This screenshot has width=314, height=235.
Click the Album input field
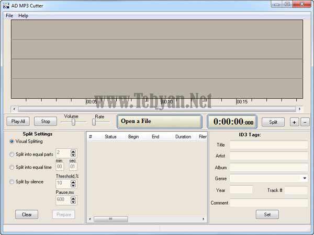pos(269,167)
